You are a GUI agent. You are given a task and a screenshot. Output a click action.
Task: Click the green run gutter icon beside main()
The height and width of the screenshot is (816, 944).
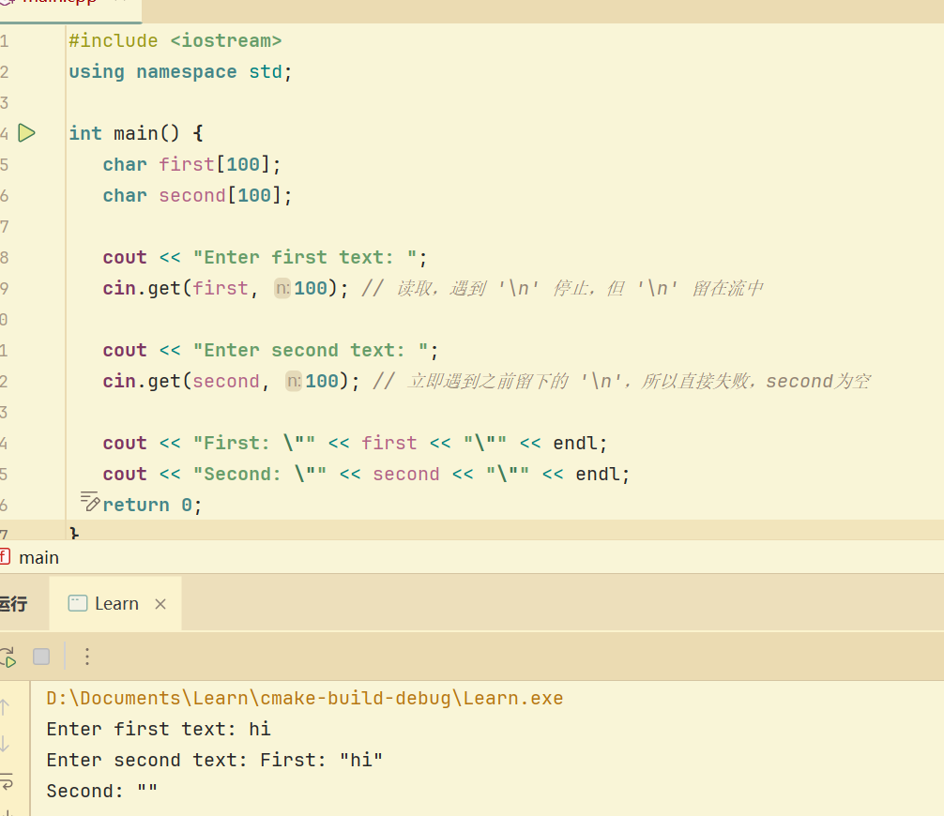click(x=26, y=133)
